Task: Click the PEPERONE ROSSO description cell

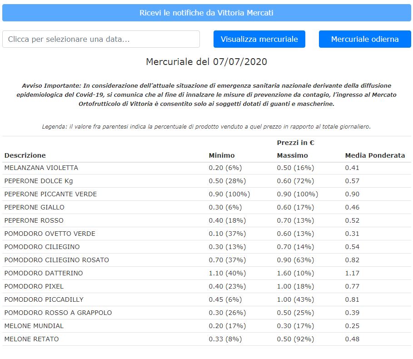Action: 34,220
